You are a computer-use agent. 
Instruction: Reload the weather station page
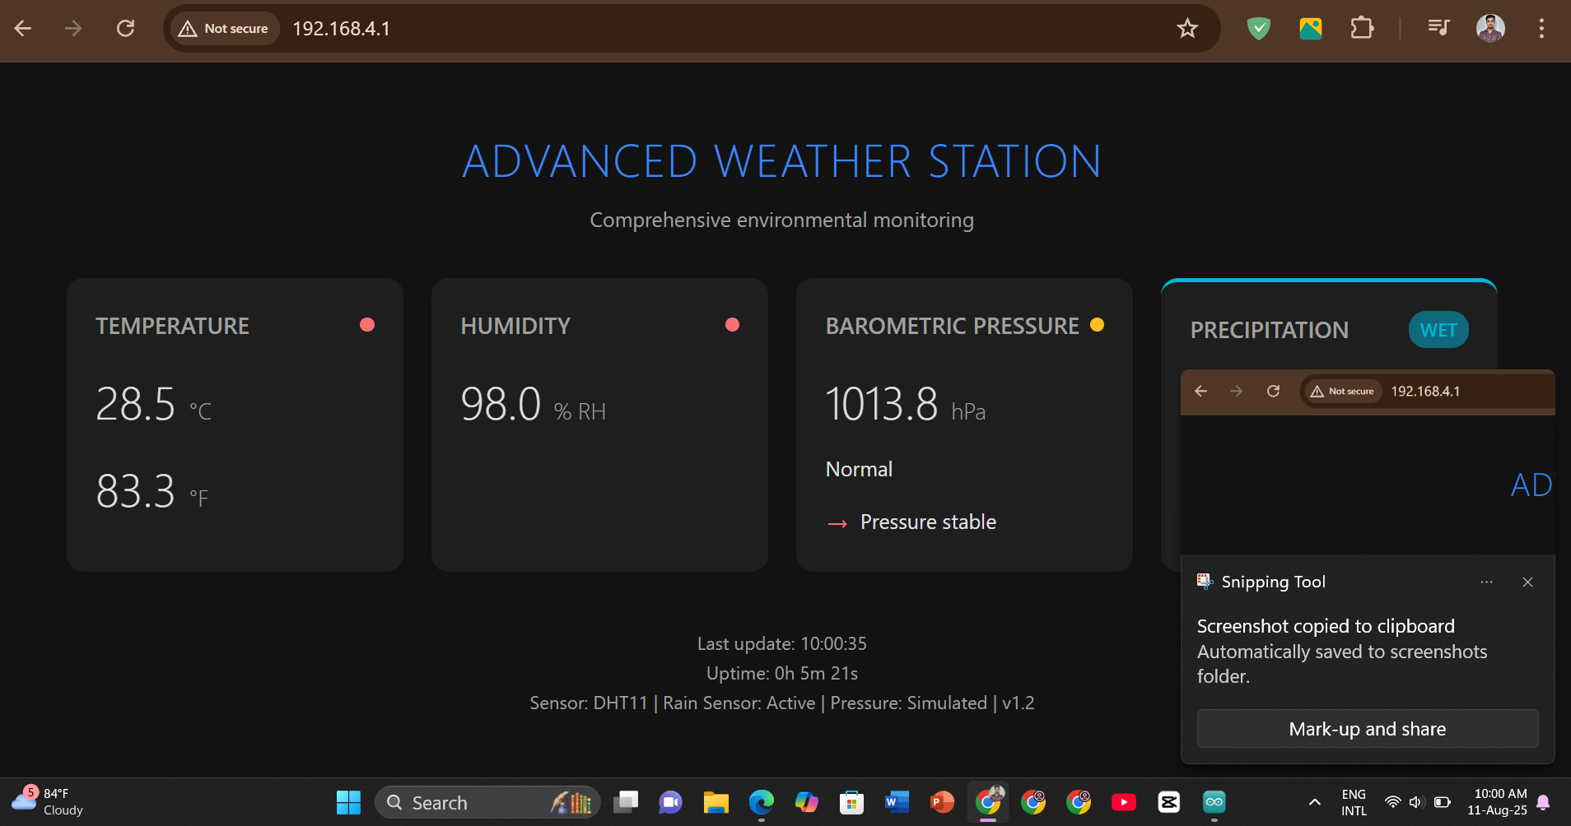(125, 29)
